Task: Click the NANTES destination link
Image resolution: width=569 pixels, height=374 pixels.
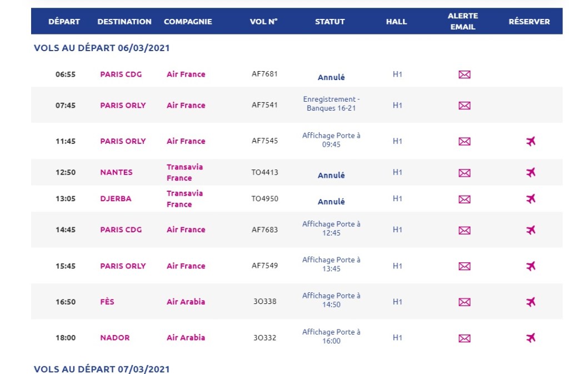Action: tap(116, 172)
